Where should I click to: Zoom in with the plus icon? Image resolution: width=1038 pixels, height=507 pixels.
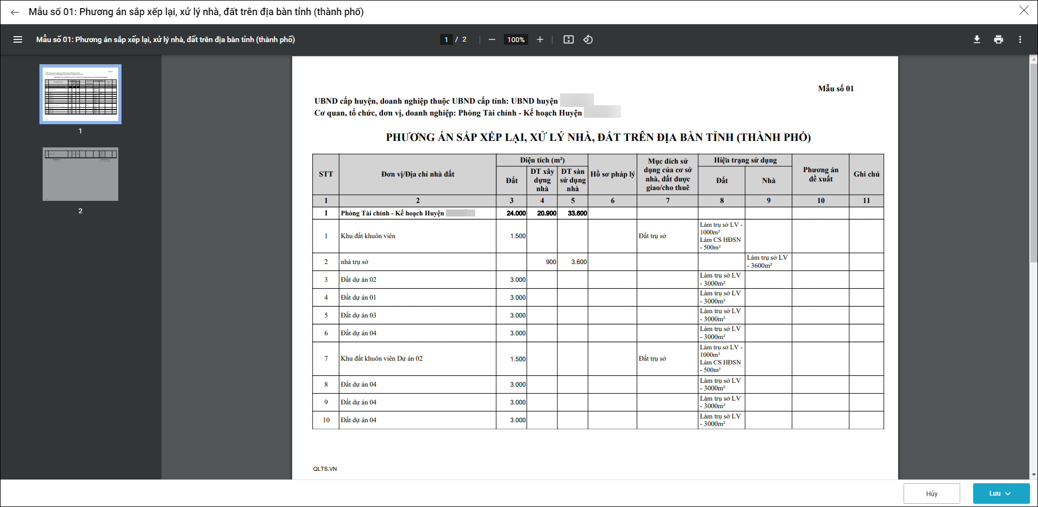[x=540, y=39]
